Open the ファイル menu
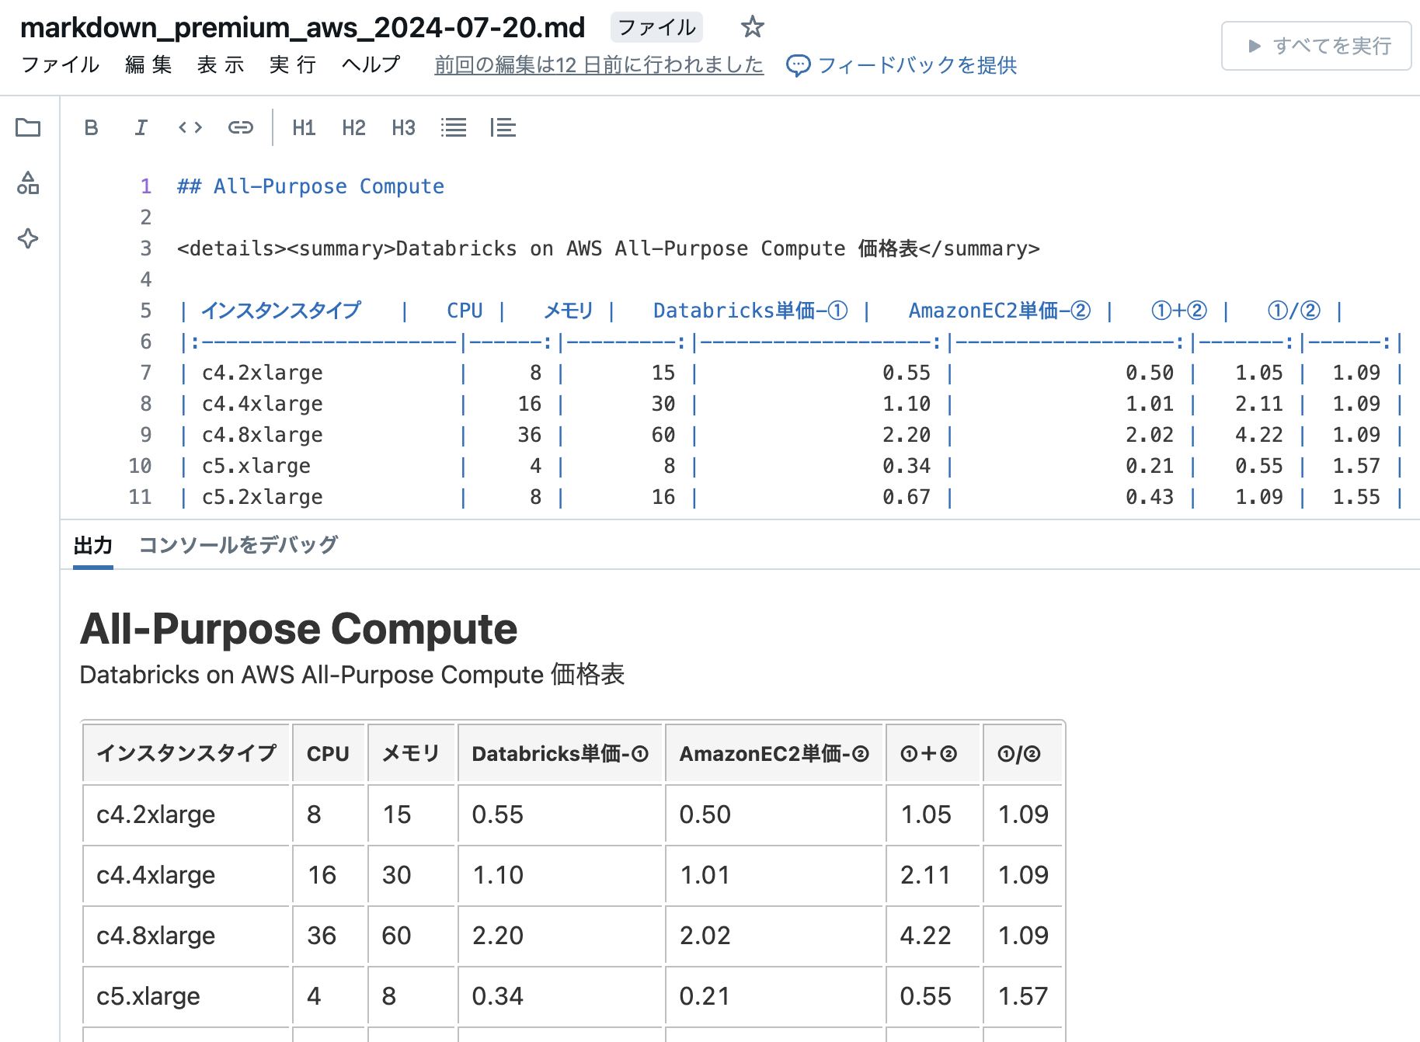Viewport: 1420px width, 1042px height. [x=61, y=64]
